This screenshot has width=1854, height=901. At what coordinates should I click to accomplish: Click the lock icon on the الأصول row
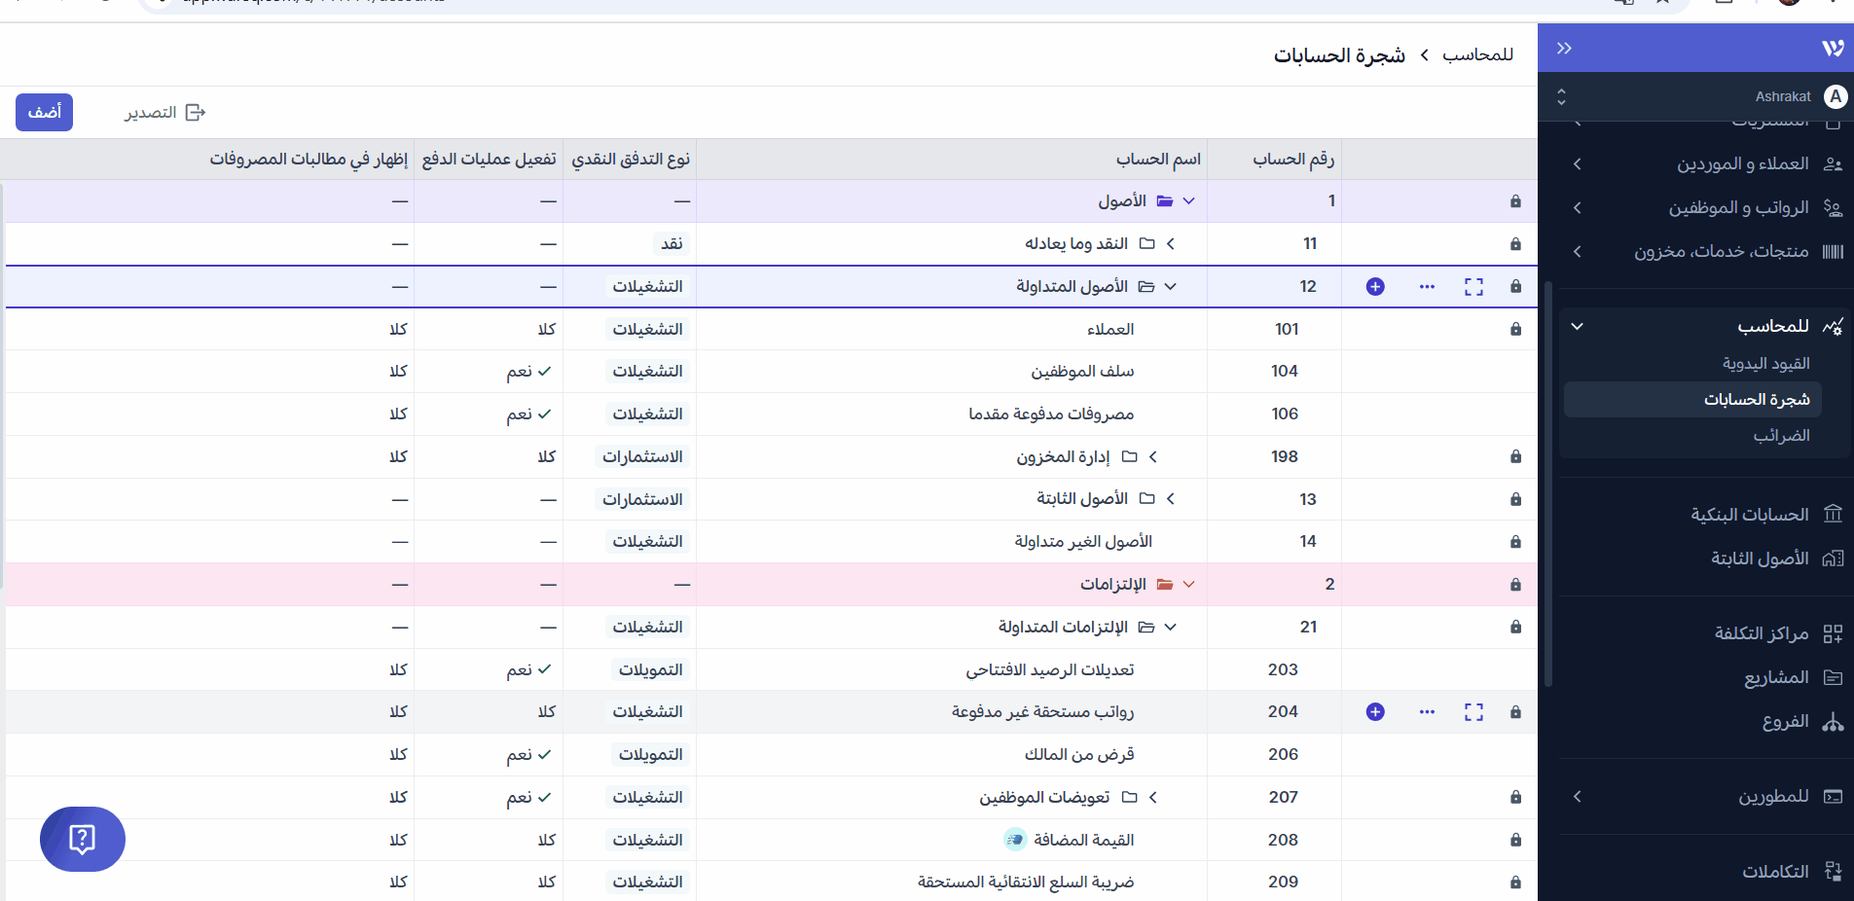click(1515, 201)
